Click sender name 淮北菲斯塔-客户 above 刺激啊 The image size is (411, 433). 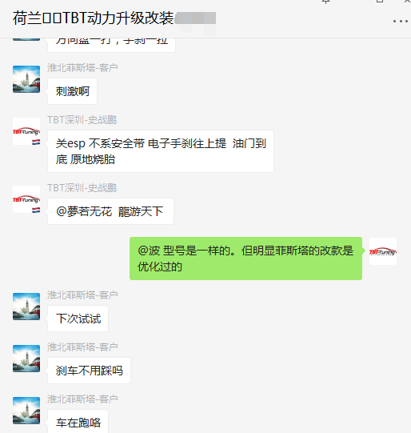pyautogui.click(x=82, y=68)
